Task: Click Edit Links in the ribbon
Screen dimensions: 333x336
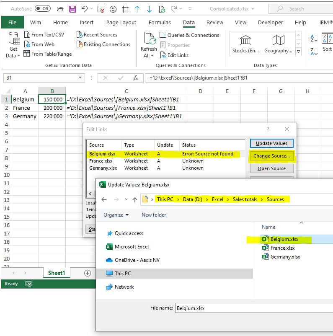Action: point(174,55)
